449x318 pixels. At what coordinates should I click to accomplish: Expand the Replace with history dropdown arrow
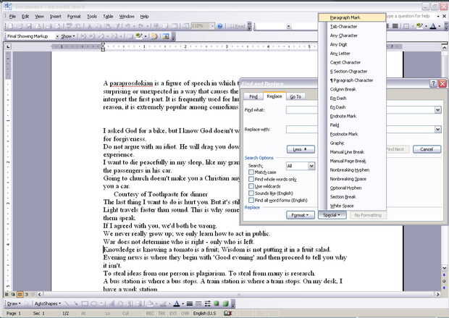click(438, 130)
